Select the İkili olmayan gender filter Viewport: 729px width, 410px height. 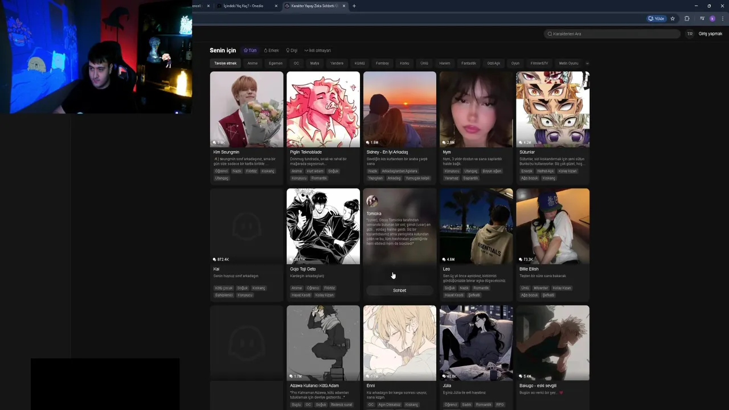tap(318, 50)
